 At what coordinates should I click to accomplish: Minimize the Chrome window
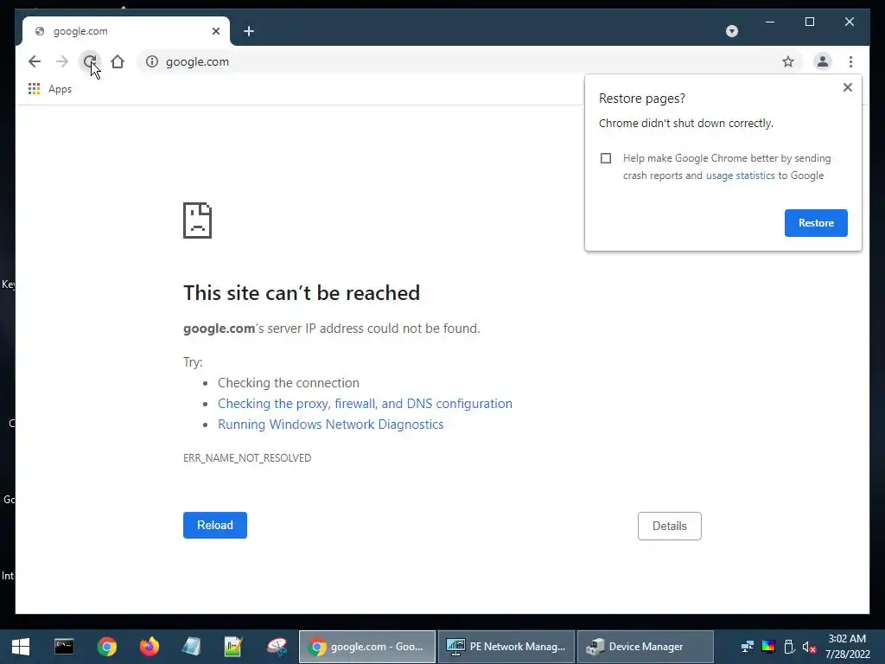[x=770, y=22]
